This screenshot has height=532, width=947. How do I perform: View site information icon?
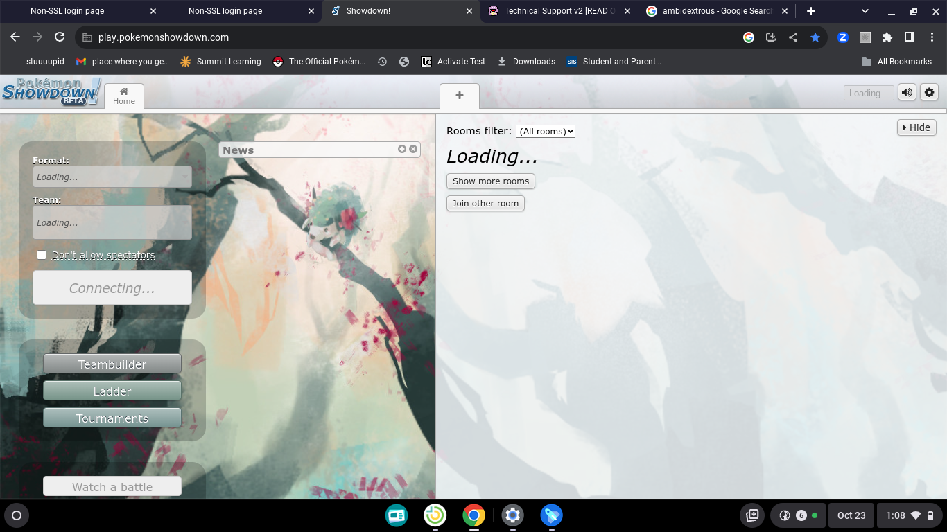(x=87, y=37)
